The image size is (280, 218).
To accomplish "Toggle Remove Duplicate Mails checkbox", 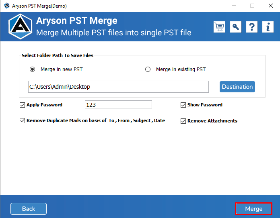I will (22, 121).
